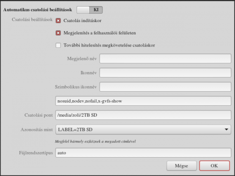Click the Mégse button
This screenshot has width=235, height=176.
pyautogui.click(x=181, y=166)
